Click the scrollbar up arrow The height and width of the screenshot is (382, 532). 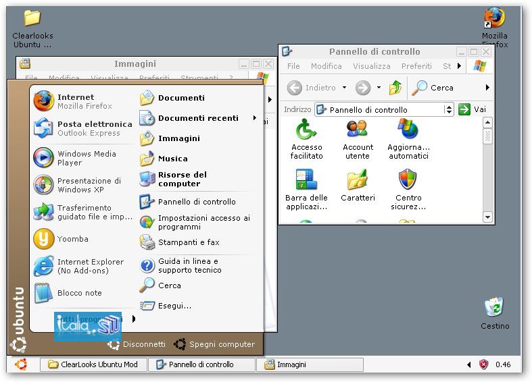click(487, 122)
